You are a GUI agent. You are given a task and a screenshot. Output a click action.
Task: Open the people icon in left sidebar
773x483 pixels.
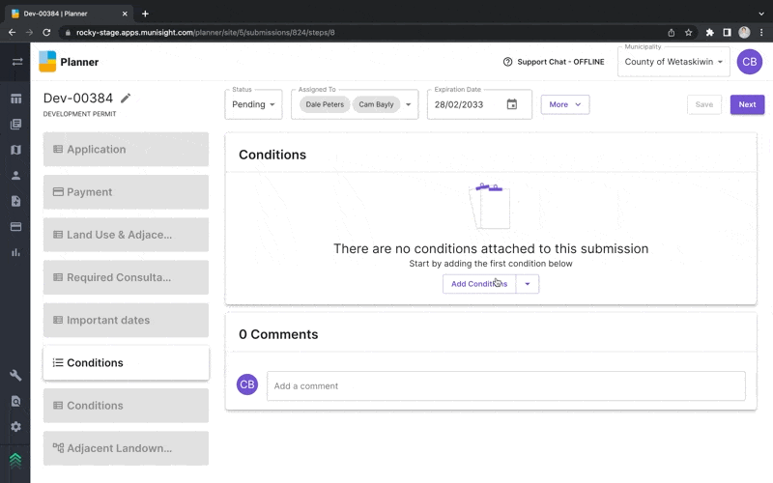pos(15,176)
